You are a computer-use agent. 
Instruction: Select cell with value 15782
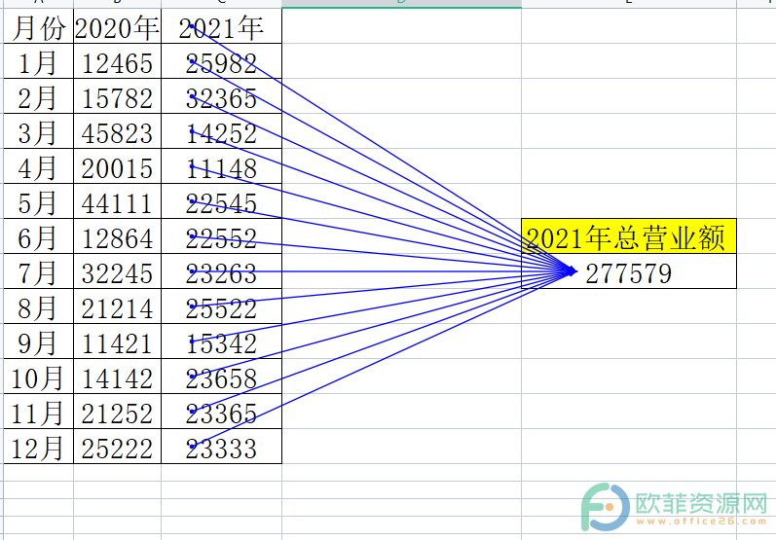pos(117,96)
